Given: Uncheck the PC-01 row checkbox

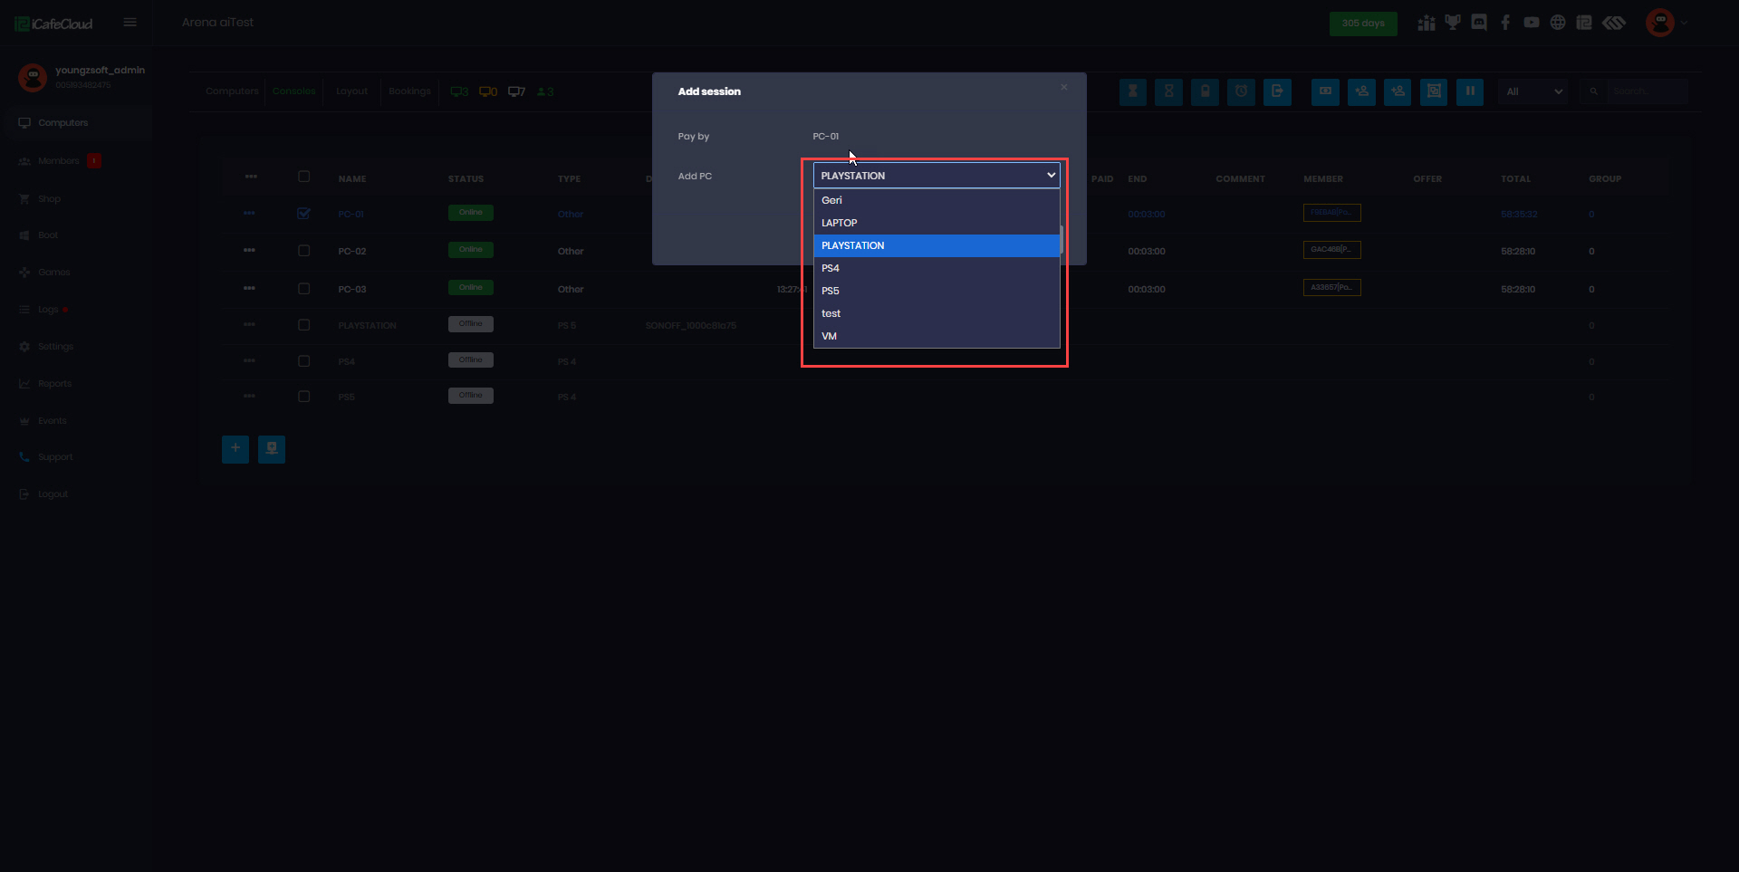Looking at the screenshot, I should pyautogui.click(x=303, y=214).
